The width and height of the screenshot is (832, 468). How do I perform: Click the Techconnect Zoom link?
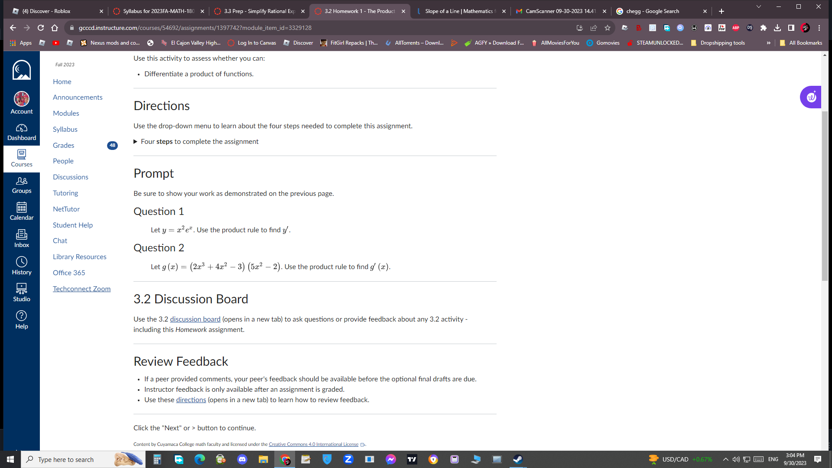[81, 289]
